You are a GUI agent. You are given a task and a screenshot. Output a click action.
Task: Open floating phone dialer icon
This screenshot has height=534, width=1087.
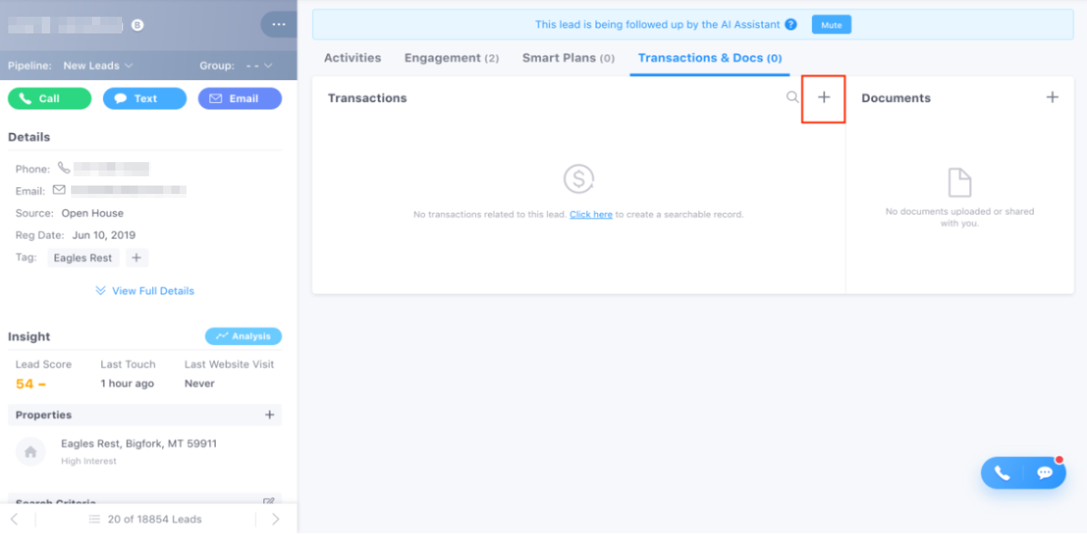pyautogui.click(x=1002, y=473)
